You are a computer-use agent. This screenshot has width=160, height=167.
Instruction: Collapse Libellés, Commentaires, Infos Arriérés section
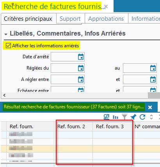6,34
